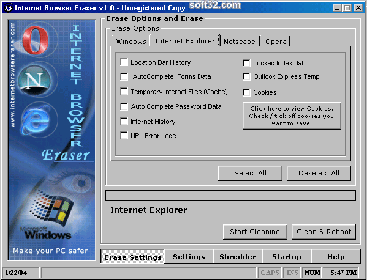
Task: Click the Deselect All button
Action: point(319,173)
